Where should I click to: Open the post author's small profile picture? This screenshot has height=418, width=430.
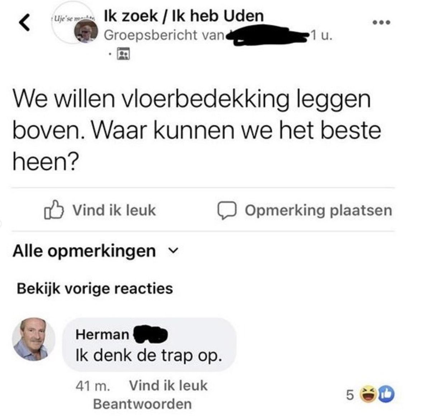tap(86, 31)
